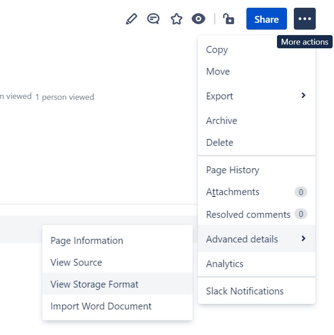Screen dimensions: 334x335
Task: Click the Resolved comments 0 badge
Action: coord(301,214)
